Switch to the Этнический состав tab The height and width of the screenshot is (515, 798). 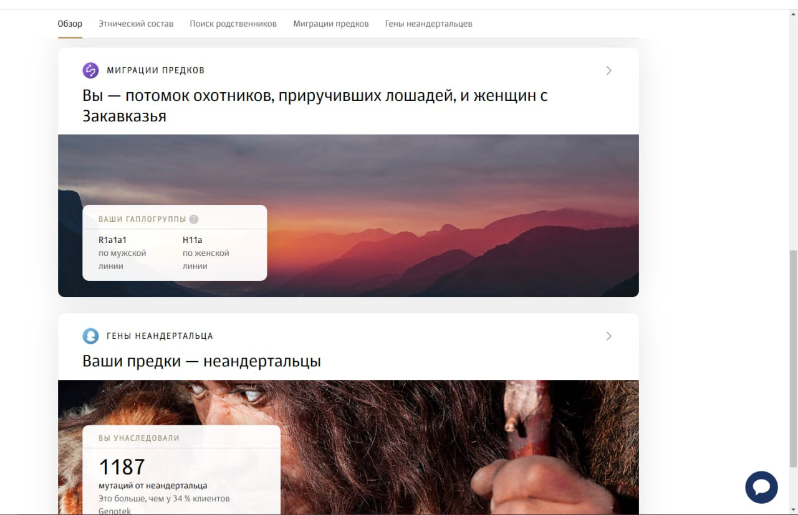(136, 24)
